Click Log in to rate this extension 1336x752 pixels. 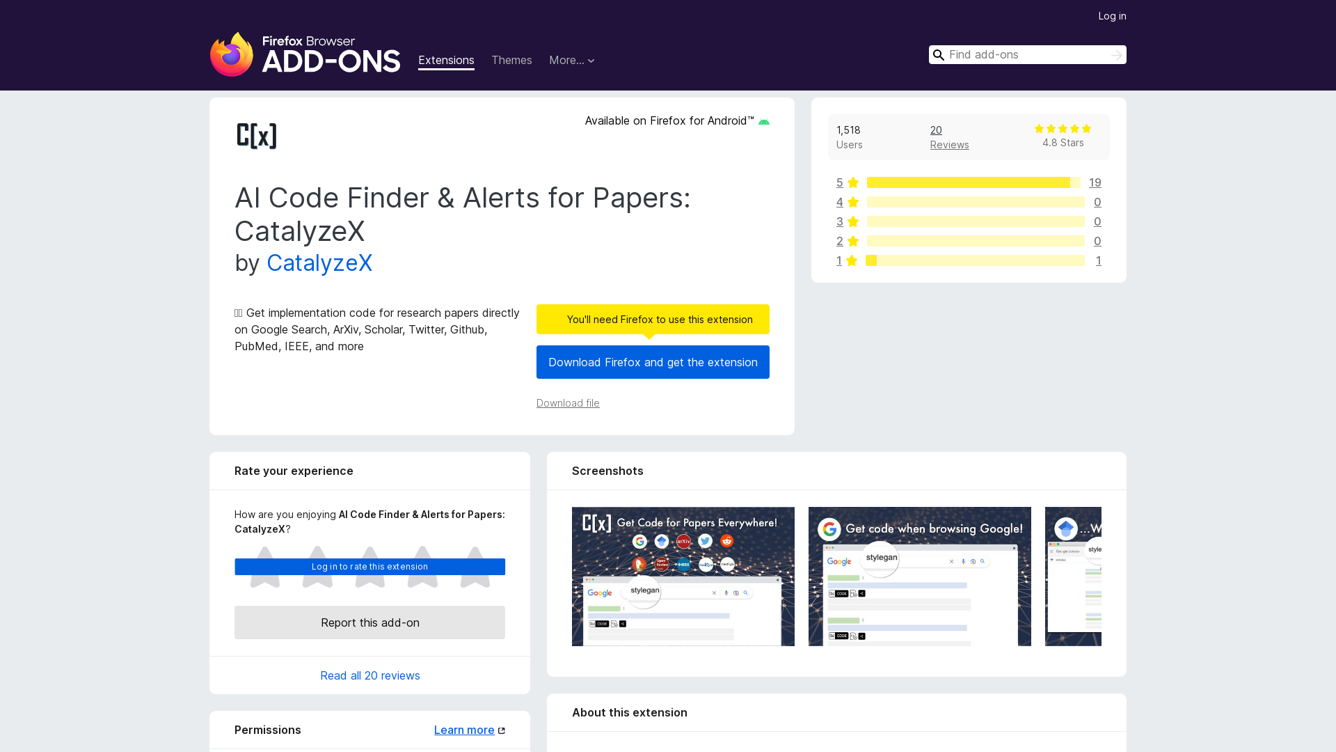[369, 567]
